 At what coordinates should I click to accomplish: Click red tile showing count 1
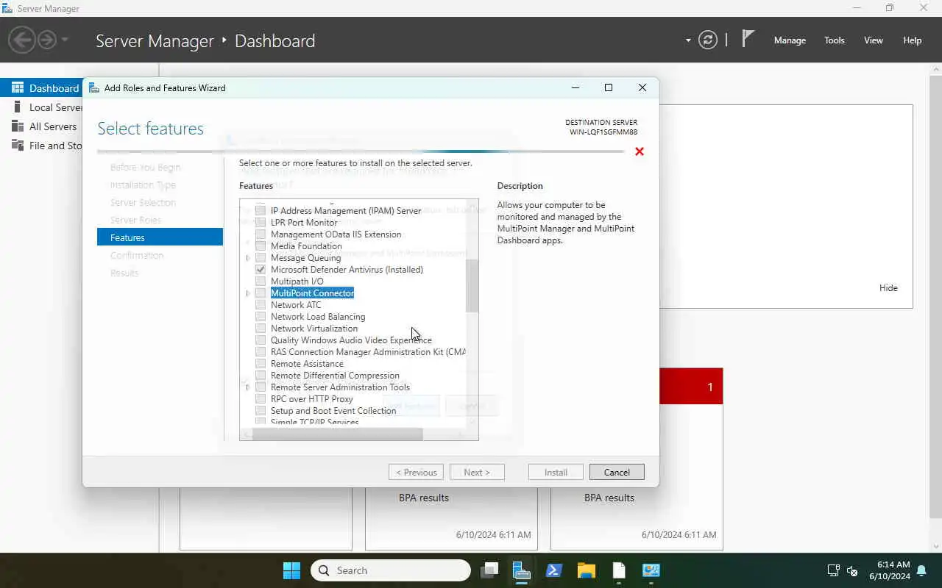[x=691, y=387]
